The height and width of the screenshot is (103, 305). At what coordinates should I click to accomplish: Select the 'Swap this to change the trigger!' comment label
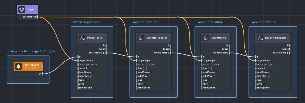pos(32,51)
